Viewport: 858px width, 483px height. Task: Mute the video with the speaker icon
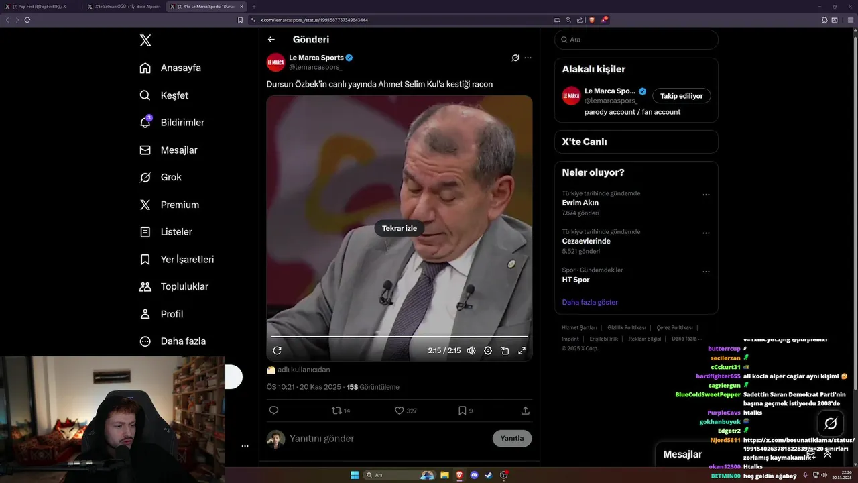tap(471, 350)
